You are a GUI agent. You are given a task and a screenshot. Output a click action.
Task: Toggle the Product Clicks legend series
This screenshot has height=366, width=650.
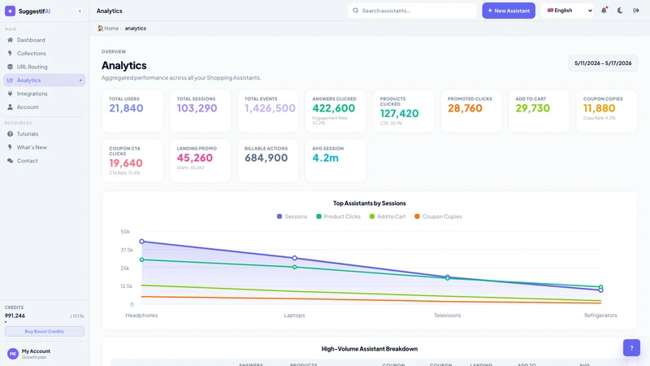[x=338, y=216]
